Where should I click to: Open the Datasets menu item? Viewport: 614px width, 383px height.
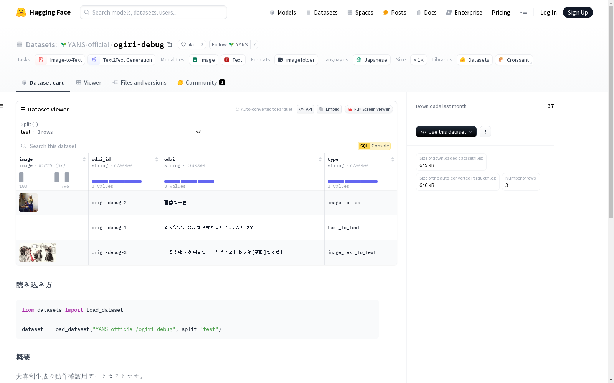pyautogui.click(x=322, y=12)
